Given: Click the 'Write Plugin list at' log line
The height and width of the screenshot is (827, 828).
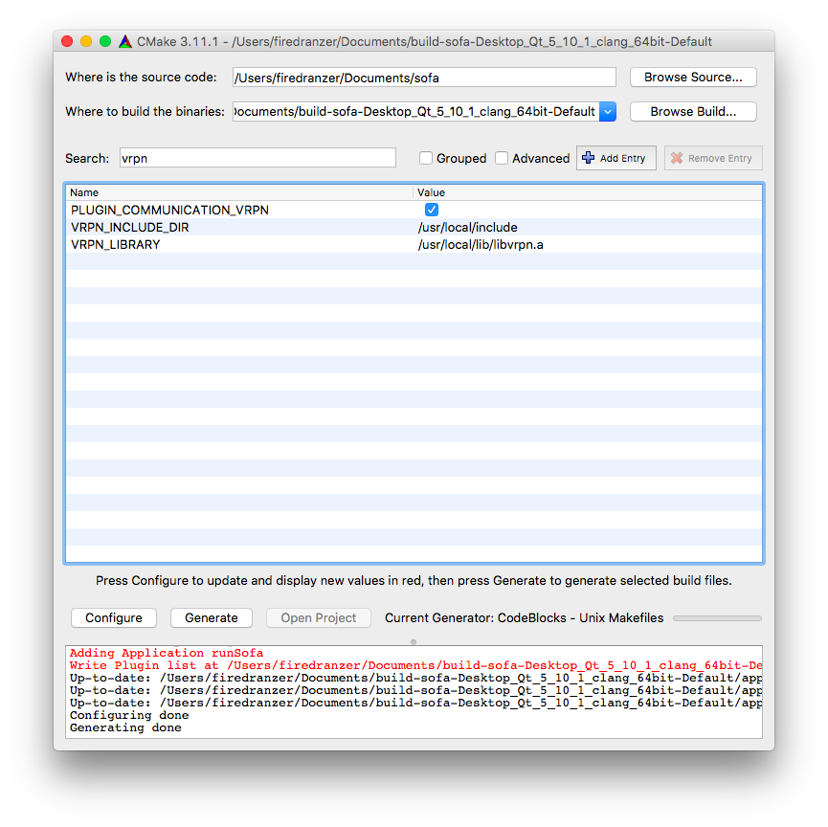Looking at the screenshot, I should (x=415, y=665).
